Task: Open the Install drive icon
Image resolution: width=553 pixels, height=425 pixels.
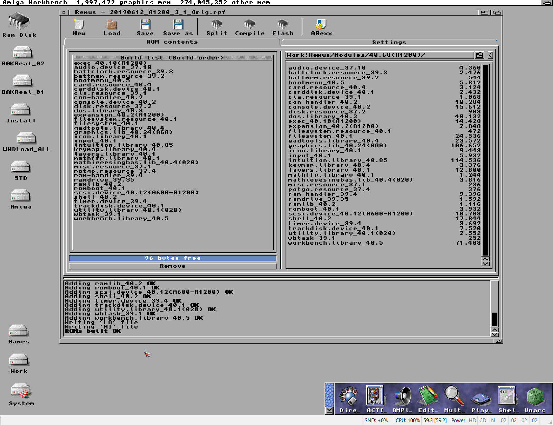Action: pyautogui.click(x=21, y=113)
